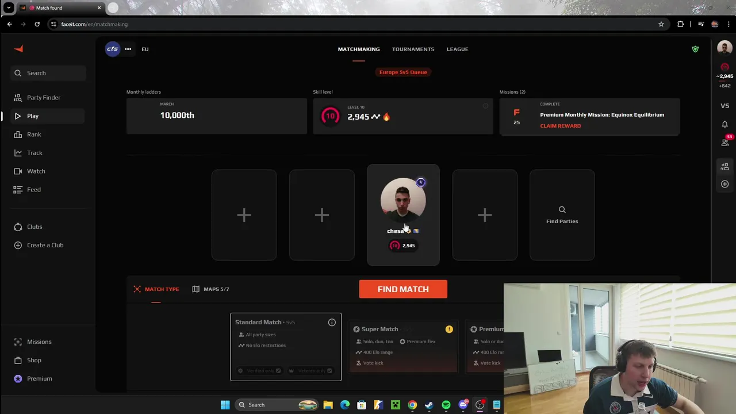The width and height of the screenshot is (736, 414).
Task: Open the Level 10 skill level card
Action: pos(403,116)
